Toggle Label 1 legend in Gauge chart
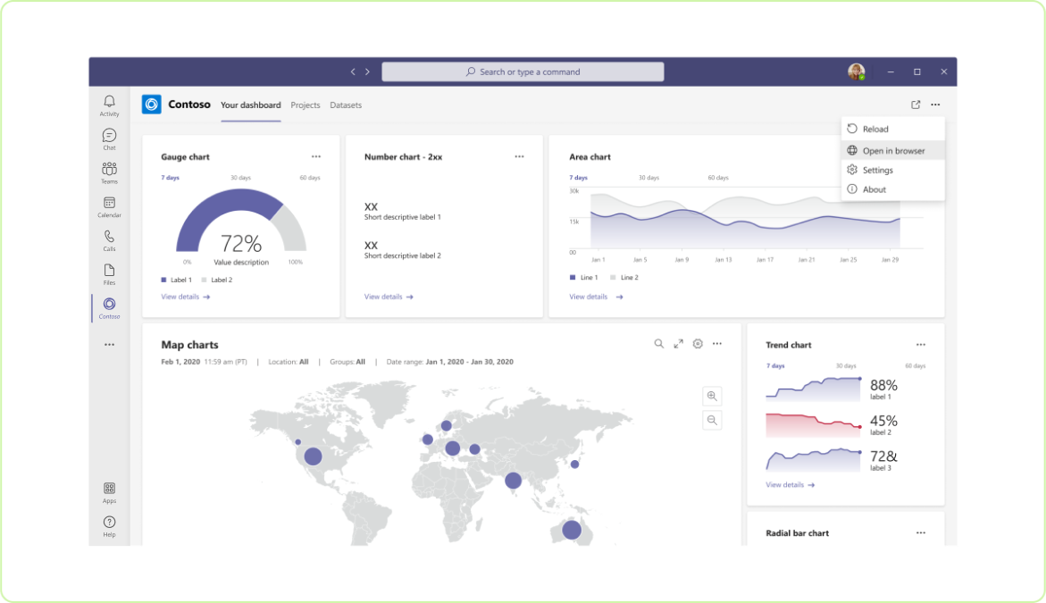Viewport: 1046px width, 603px height. (176, 281)
